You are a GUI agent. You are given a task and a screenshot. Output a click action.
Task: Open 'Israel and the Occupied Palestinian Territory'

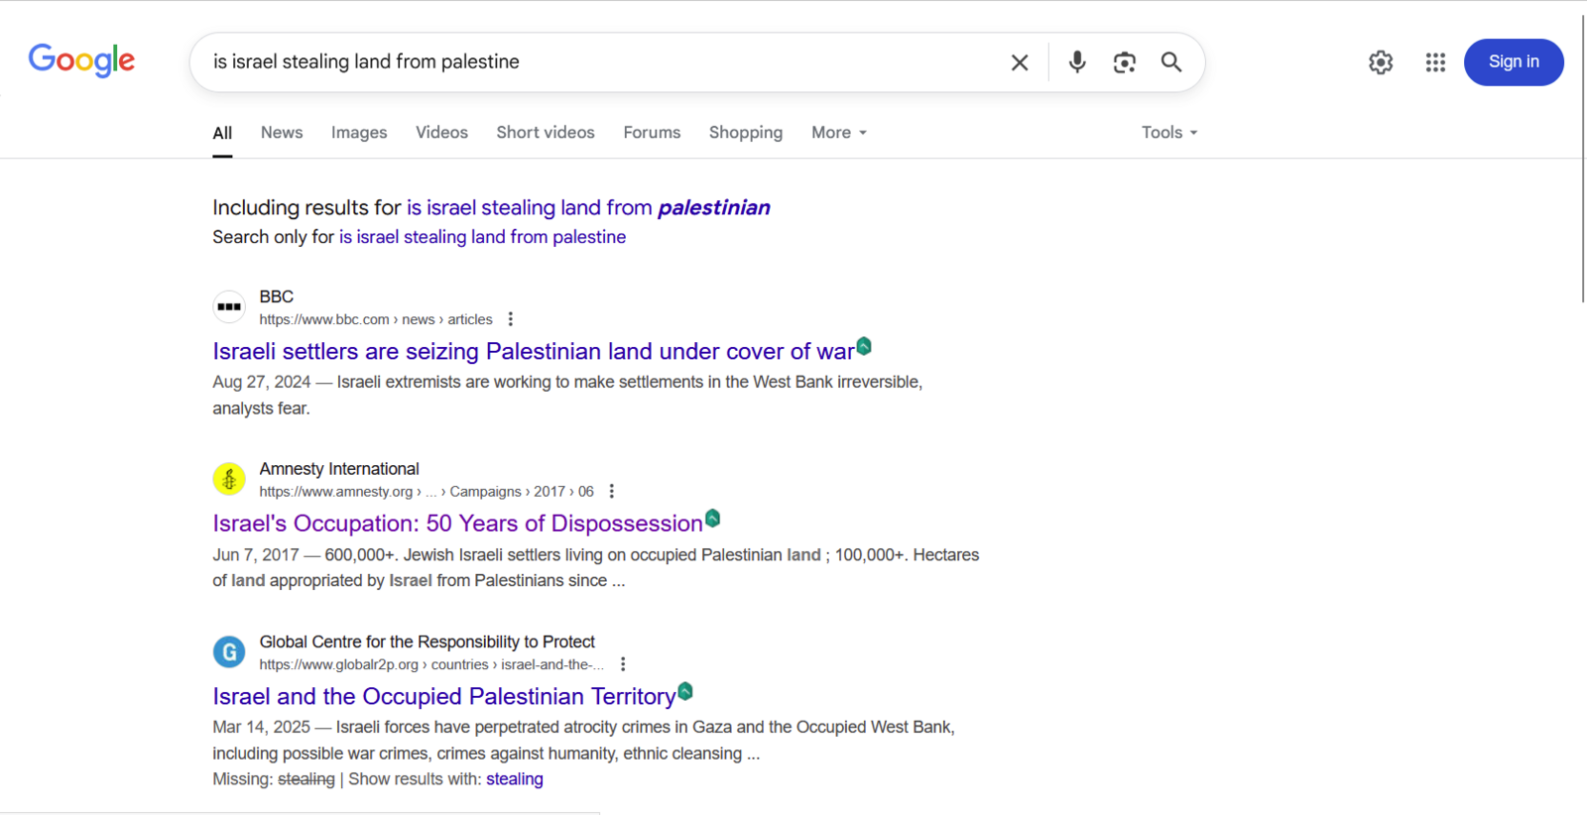443,696
